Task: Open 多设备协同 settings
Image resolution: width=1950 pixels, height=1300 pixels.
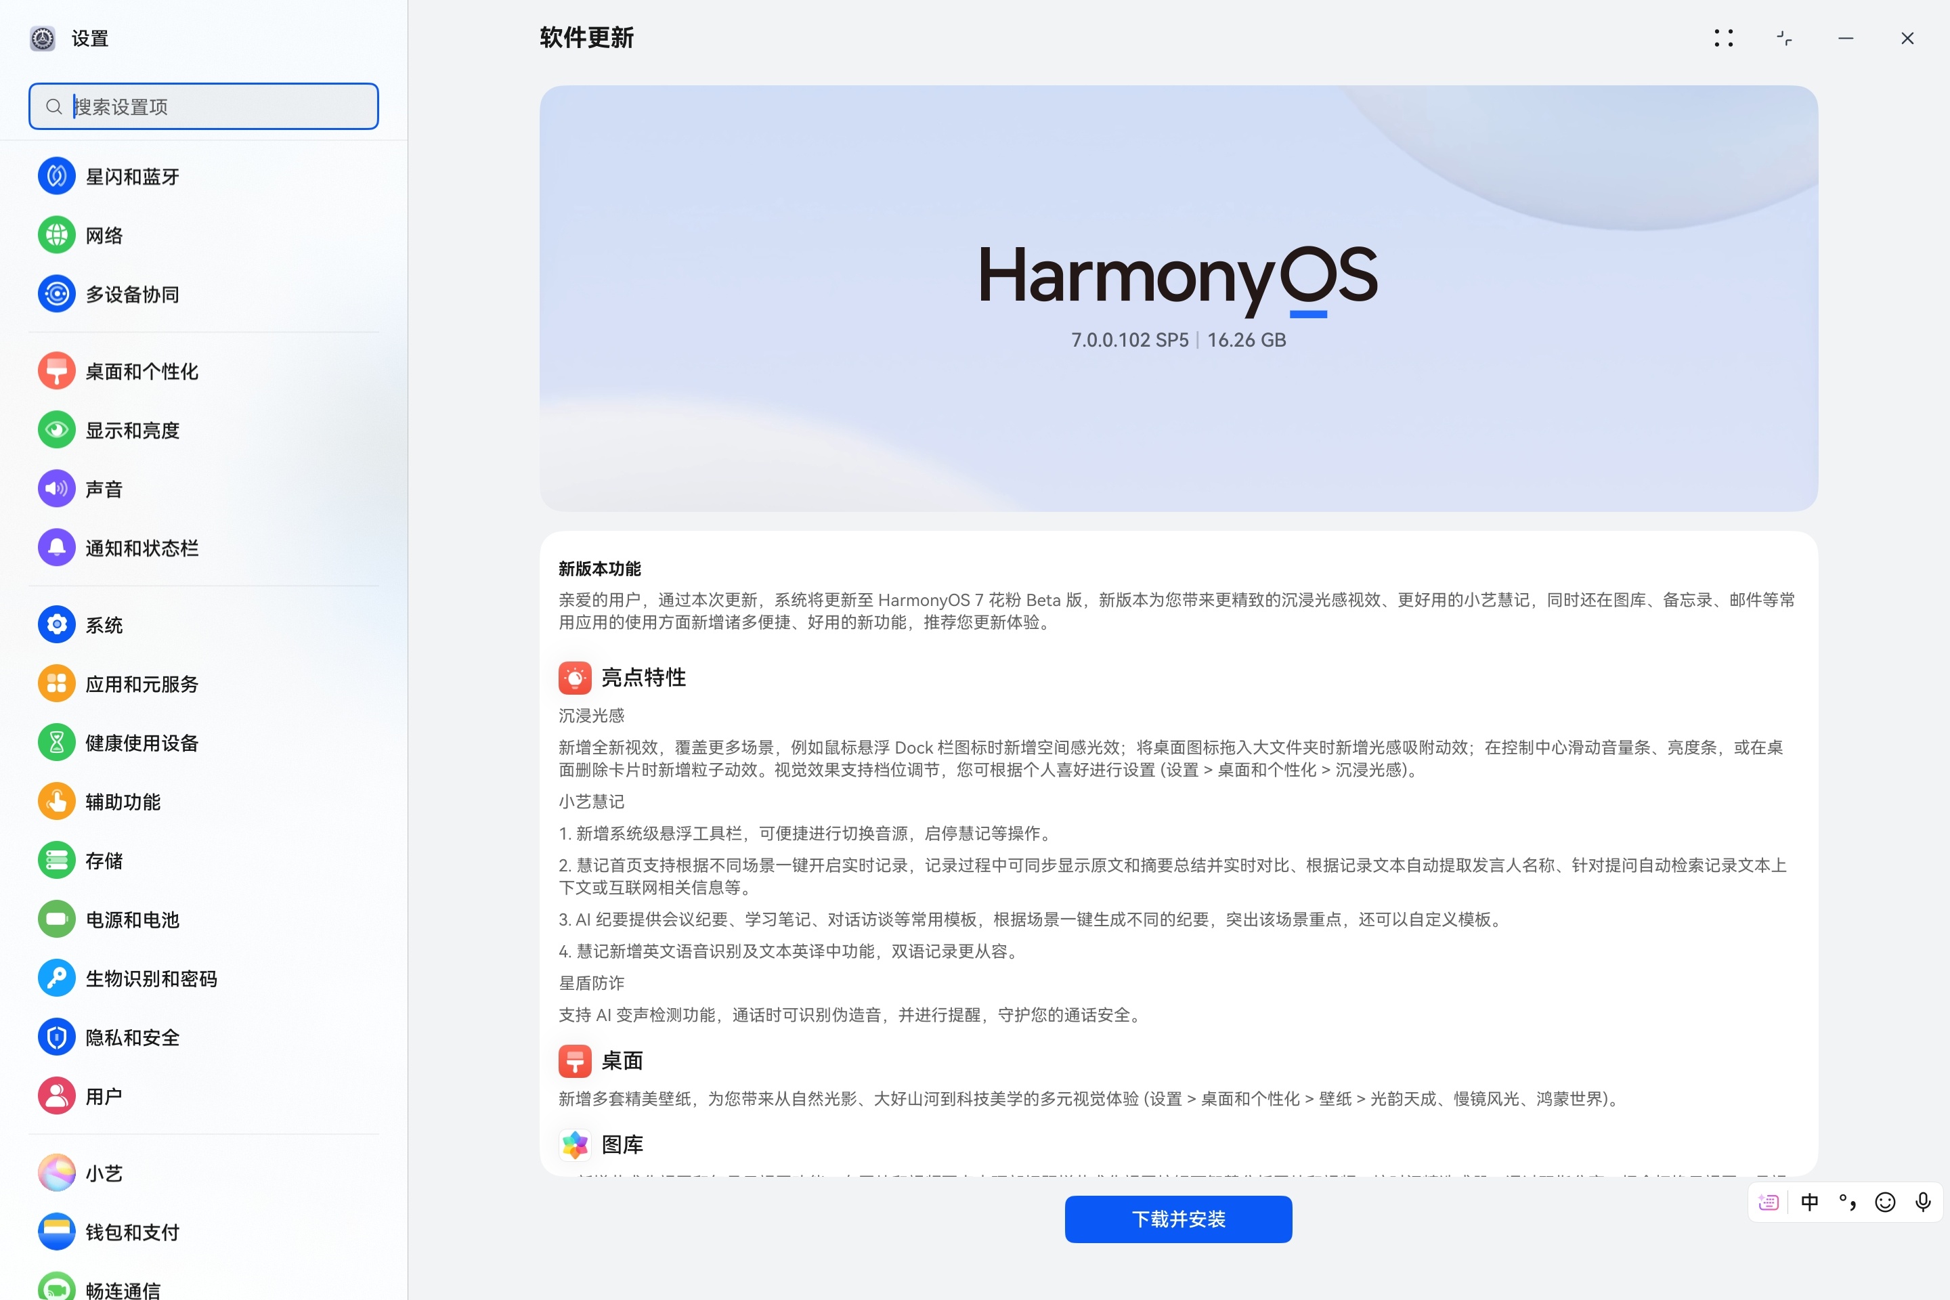Action: coord(204,295)
